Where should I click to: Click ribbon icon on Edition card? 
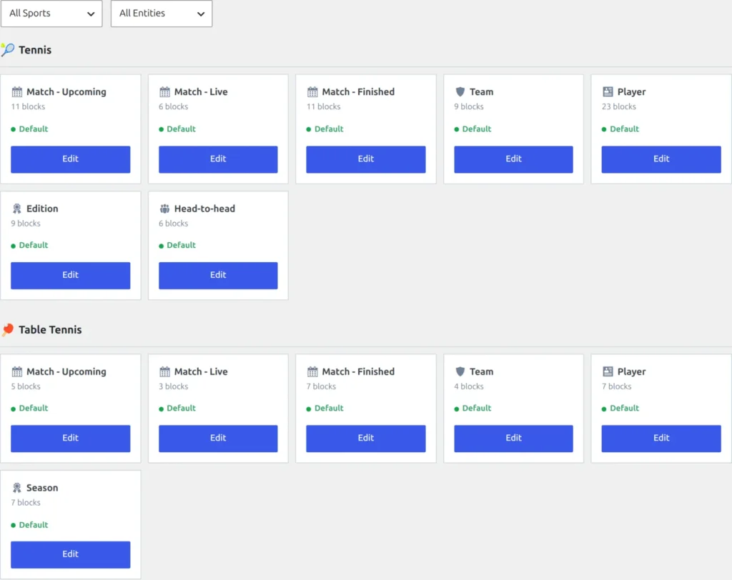(17, 208)
